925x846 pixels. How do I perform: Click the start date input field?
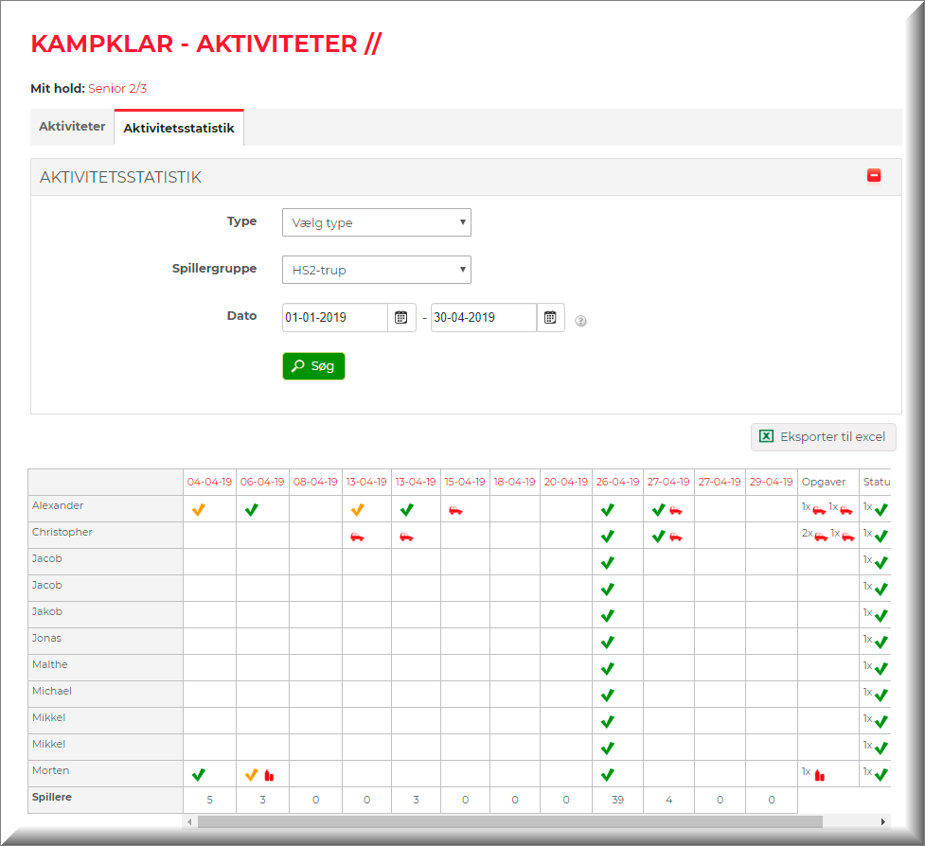pyautogui.click(x=335, y=318)
